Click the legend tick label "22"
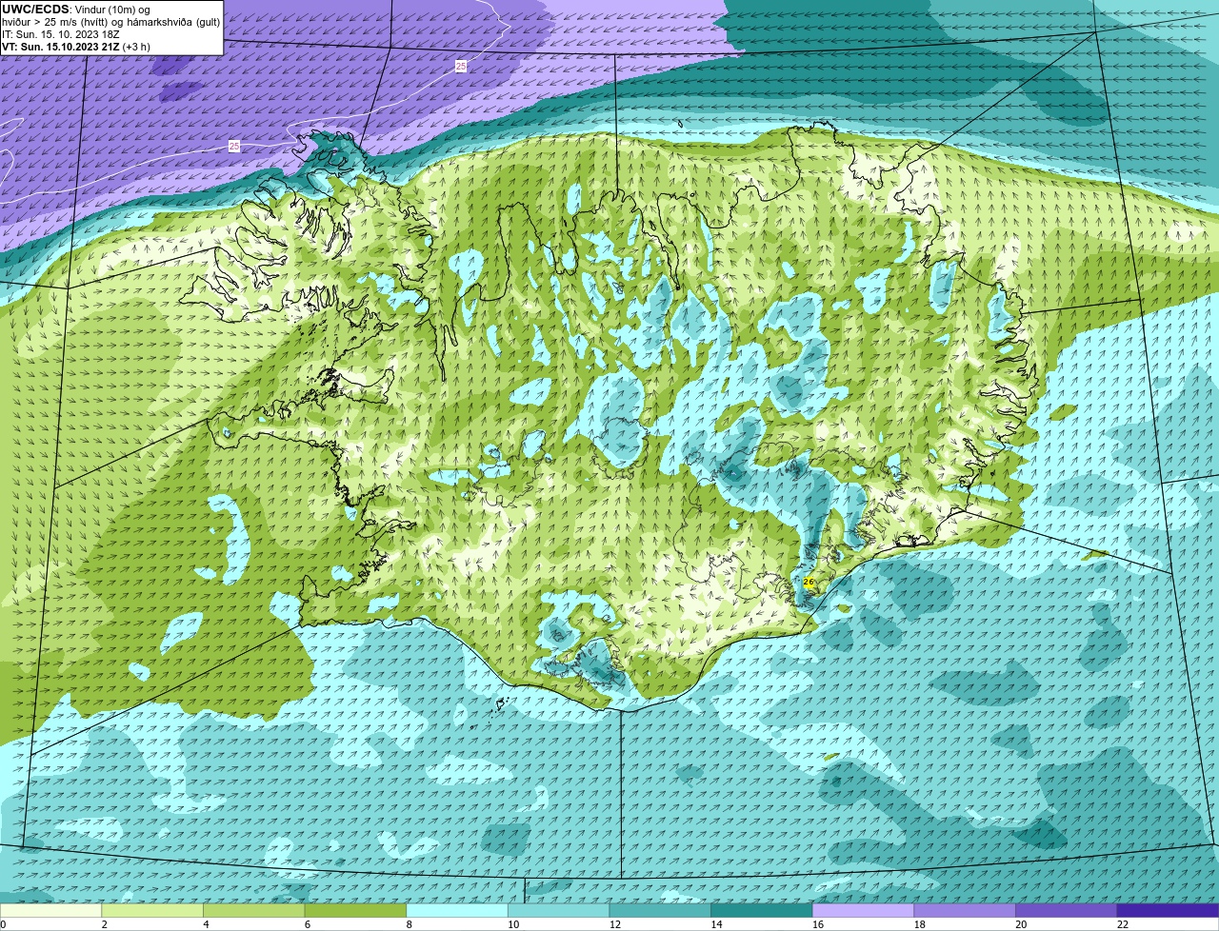 [x=1122, y=924]
